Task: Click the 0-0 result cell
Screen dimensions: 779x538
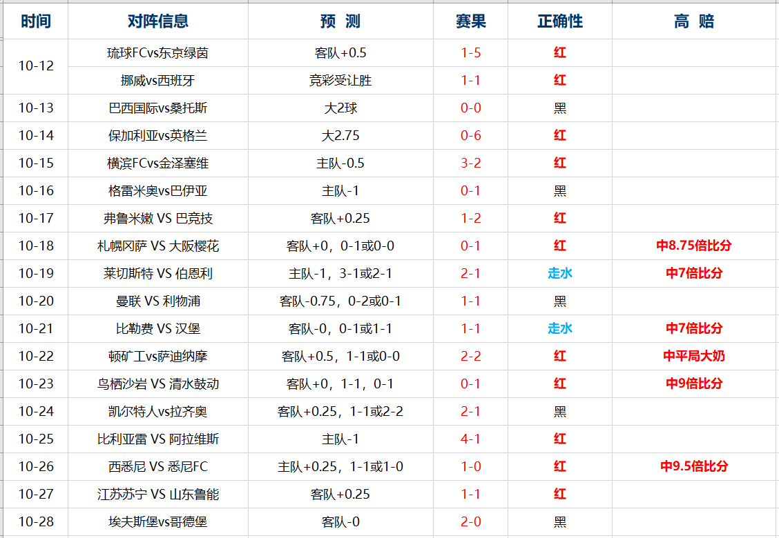Action: [470, 108]
